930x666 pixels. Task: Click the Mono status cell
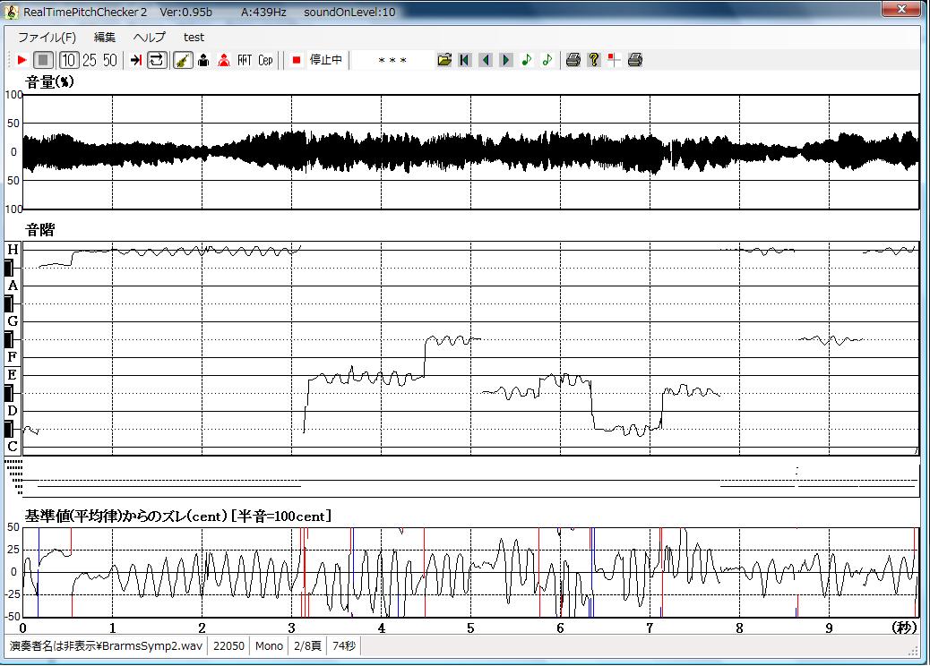pos(269,645)
